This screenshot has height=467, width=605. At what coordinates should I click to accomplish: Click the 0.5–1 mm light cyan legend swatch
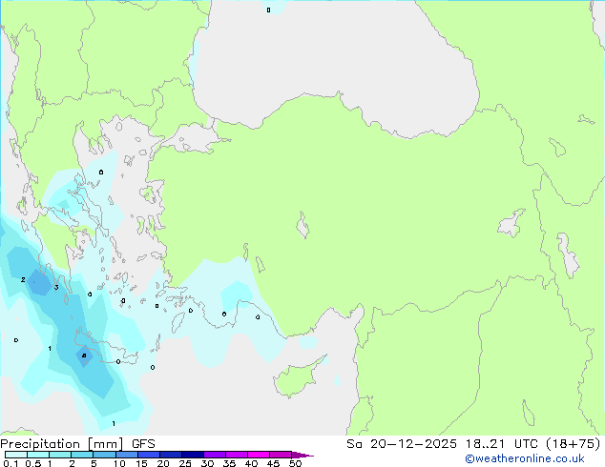[x=38, y=455]
